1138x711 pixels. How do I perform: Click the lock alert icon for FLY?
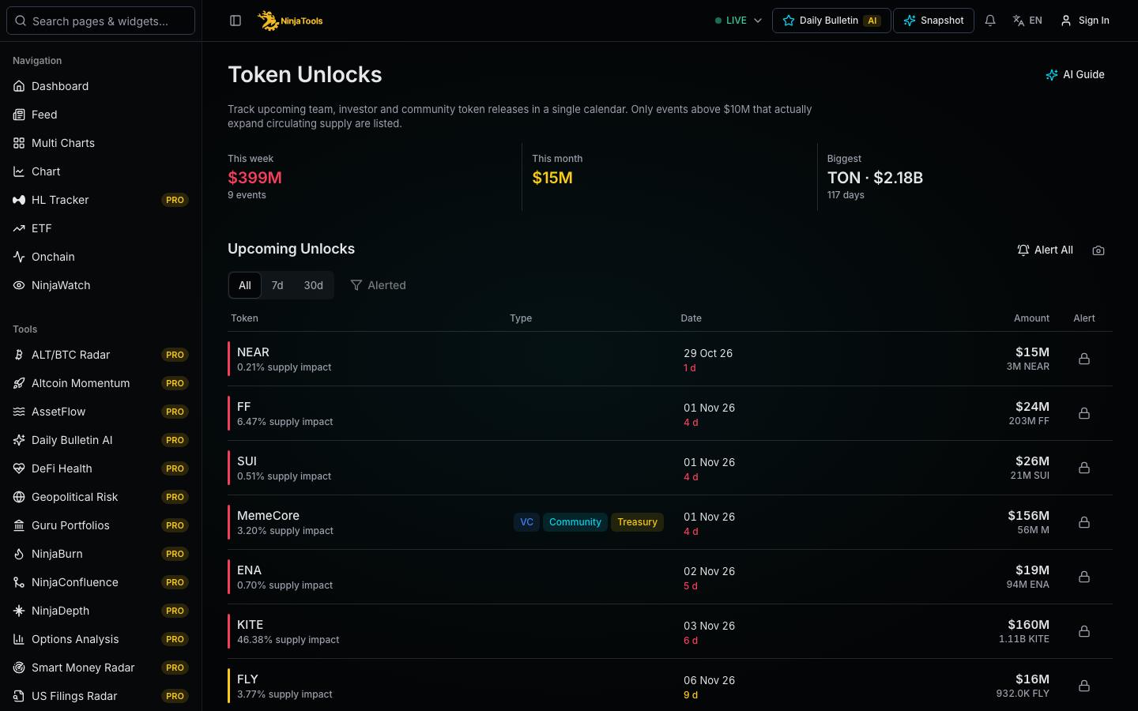click(1084, 686)
